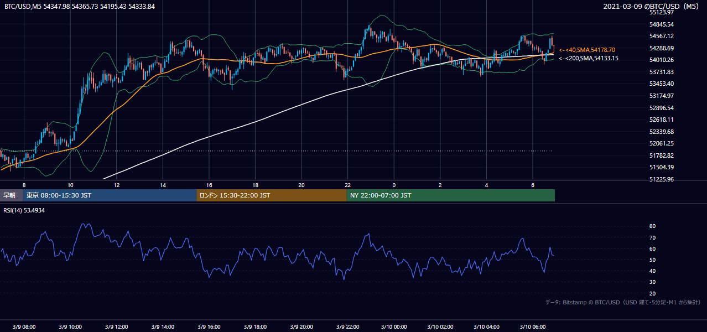707x332 pixels.
Task: Click hour tick 6 under the price chart
Action: [532, 185]
